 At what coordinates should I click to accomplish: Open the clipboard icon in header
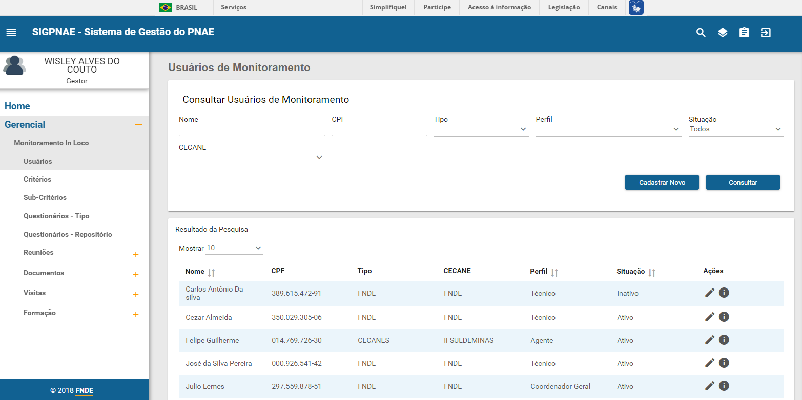(x=744, y=33)
